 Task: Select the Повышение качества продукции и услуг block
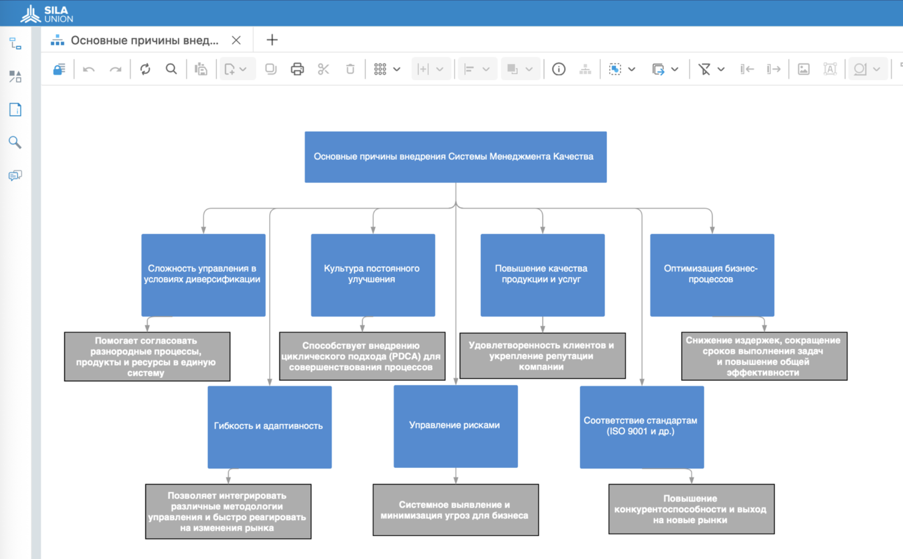(x=542, y=275)
